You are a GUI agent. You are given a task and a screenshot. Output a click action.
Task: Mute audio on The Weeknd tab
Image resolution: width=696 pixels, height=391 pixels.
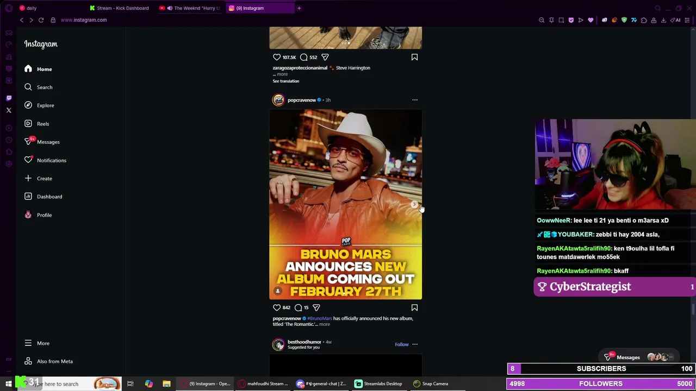click(x=170, y=8)
